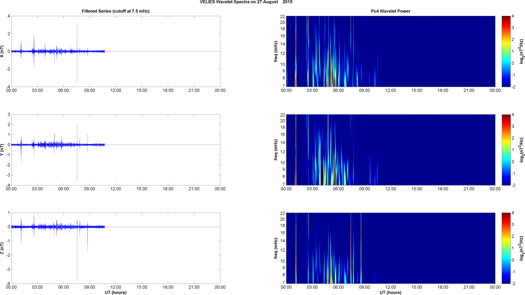
Task: Click UT (hours) label under Z series plot
Action: click(x=115, y=292)
